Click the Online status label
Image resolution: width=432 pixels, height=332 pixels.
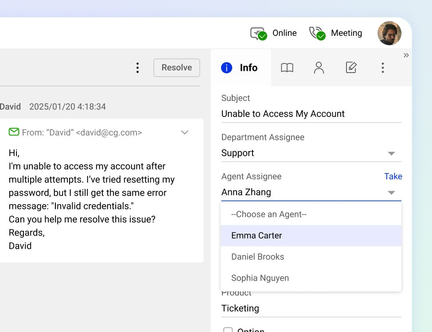[284, 33]
